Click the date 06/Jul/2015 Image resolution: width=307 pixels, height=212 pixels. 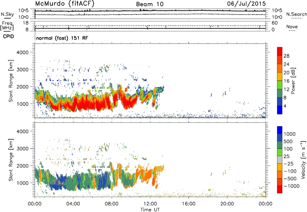coord(246,3)
